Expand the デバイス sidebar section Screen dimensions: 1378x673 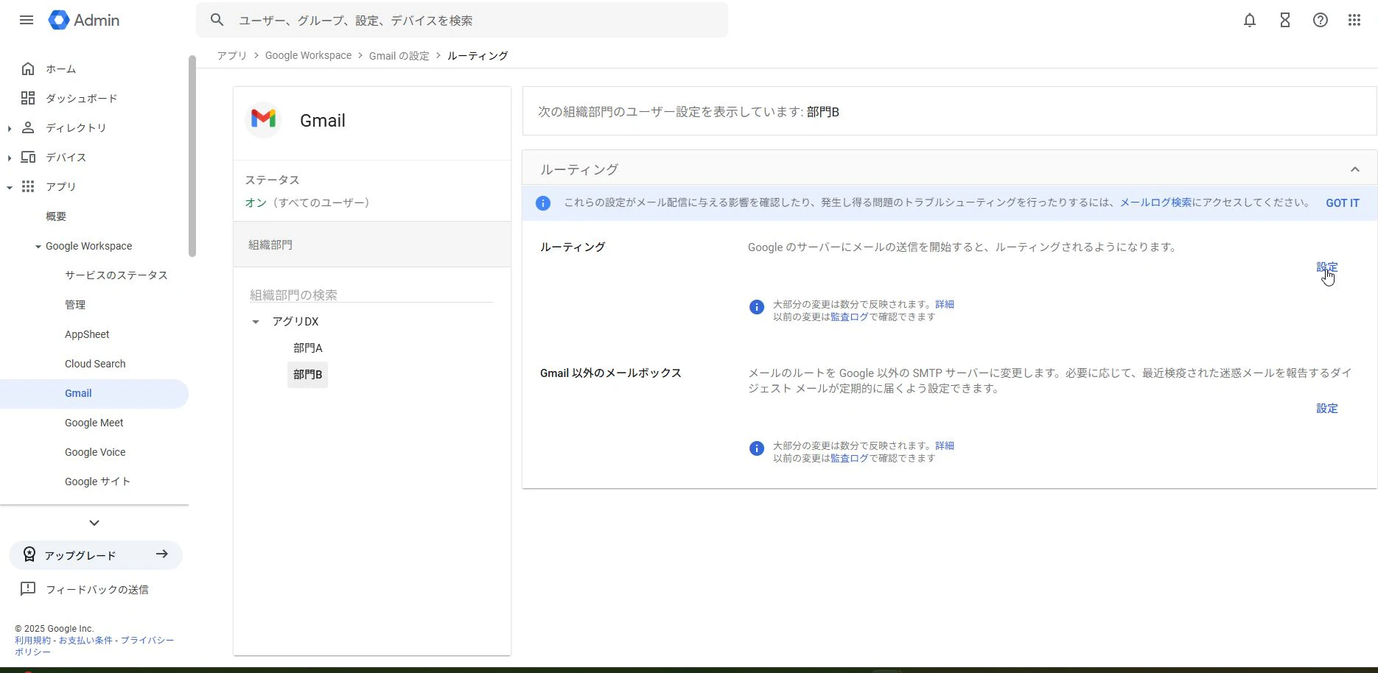point(9,158)
